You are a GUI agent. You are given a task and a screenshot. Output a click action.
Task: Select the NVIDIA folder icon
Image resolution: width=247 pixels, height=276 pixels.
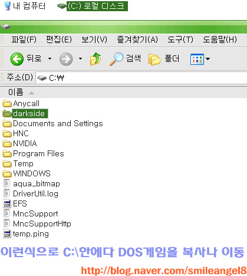pos(7,144)
